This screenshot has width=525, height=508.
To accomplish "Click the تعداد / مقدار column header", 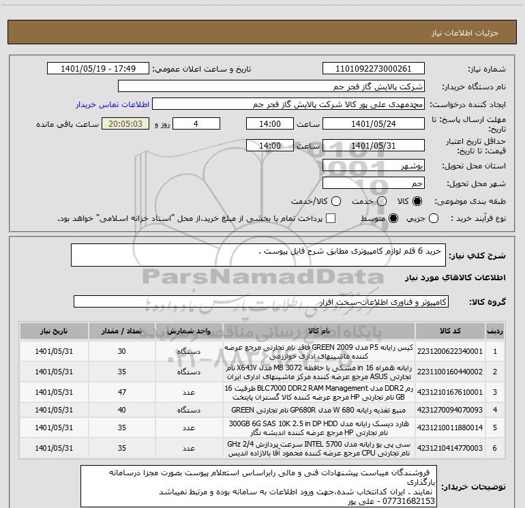I will [121, 331].
